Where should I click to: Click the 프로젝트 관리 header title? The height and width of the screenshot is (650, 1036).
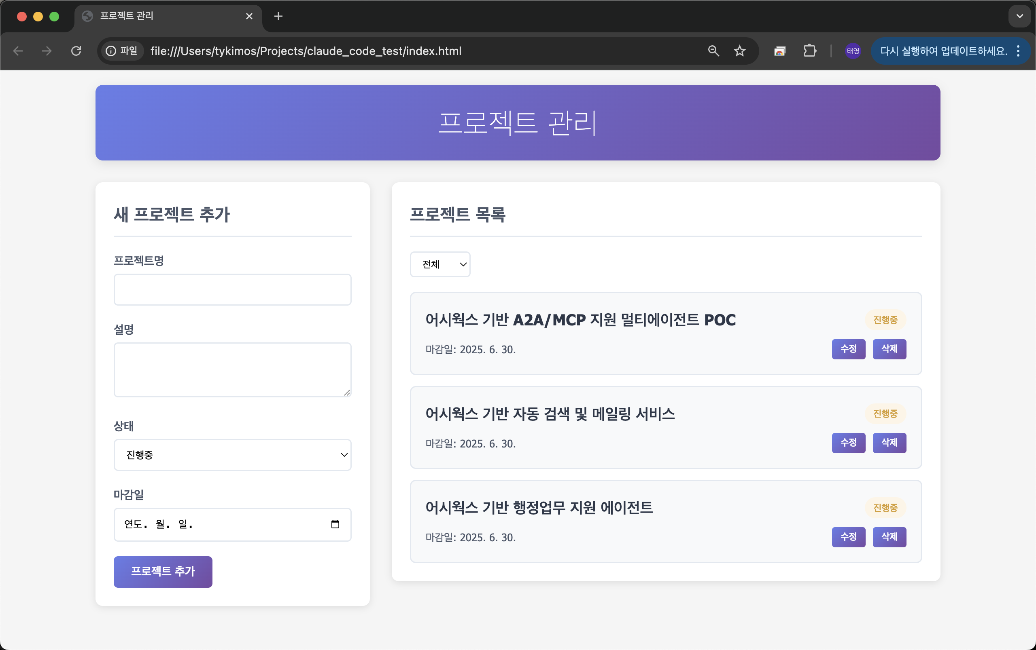coord(518,123)
